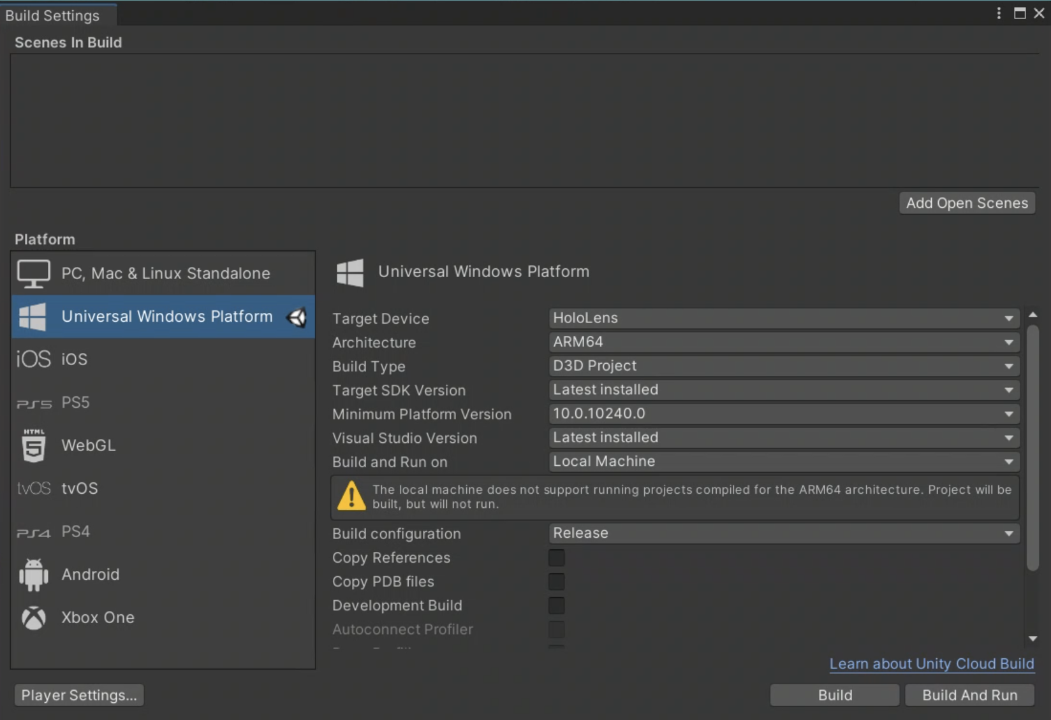
Task: Open the Build Type dropdown showing D3D Project
Action: pos(784,366)
